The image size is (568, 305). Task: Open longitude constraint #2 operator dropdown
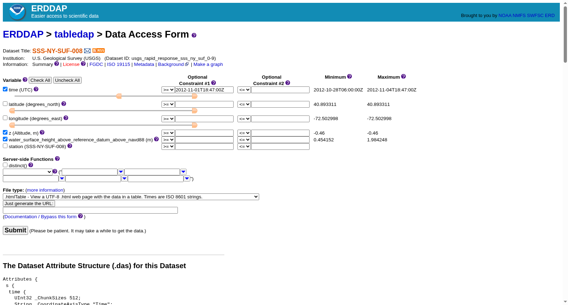pos(244,119)
